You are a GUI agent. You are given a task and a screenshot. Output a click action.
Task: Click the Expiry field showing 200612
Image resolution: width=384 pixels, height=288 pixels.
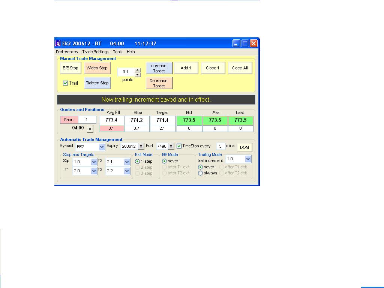pos(129,146)
